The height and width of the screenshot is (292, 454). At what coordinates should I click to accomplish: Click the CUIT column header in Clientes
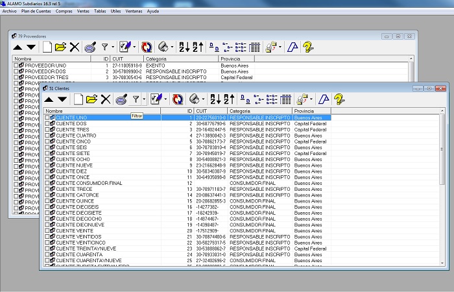[211, 111]
